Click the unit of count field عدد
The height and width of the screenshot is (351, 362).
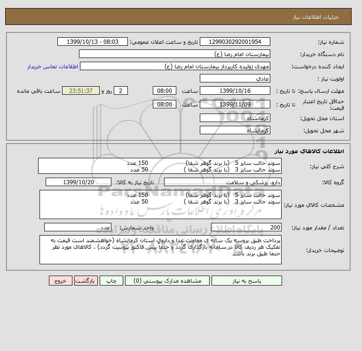coord(78,227)
